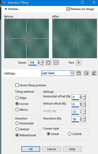Open Transition slider dropdown arrow

(84, 119)
